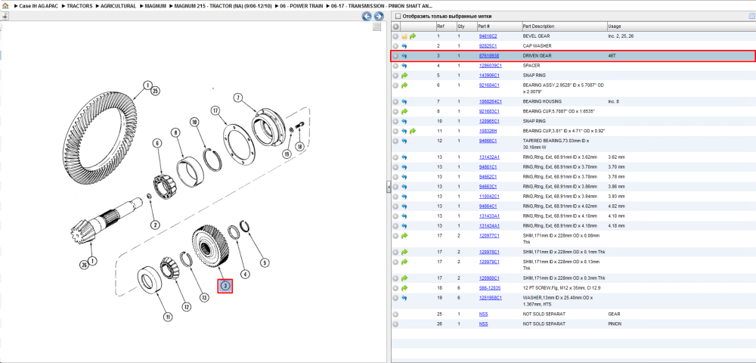Image resolution: width=756 pixels, height=363 pixels.
Task: Open '06 - POWER TRAIN' breadcrumb
Action: (x=302, y=6)
